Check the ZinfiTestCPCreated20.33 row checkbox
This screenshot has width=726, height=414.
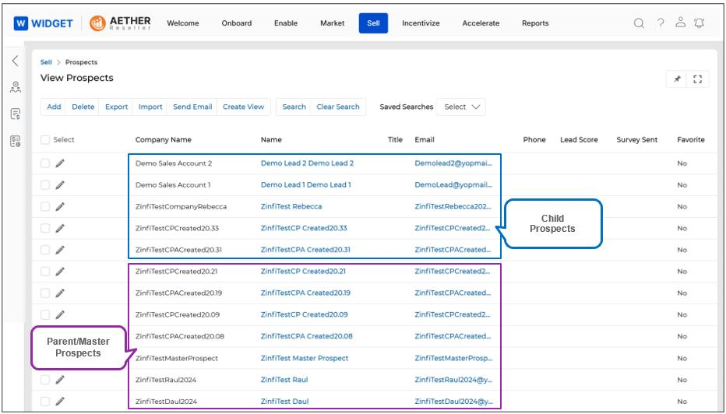tap(45, 228)
